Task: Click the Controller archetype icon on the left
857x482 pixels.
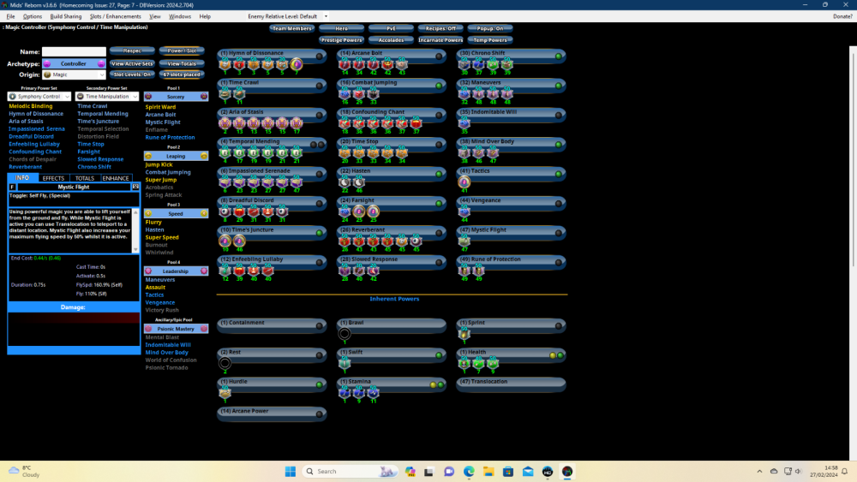Action: (47, 64)
